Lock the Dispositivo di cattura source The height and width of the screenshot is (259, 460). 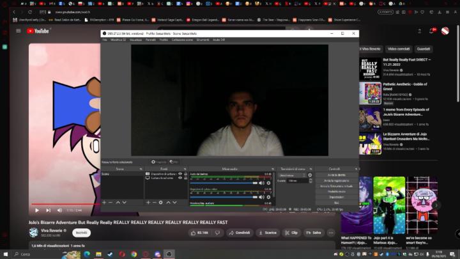pos(185,174)
